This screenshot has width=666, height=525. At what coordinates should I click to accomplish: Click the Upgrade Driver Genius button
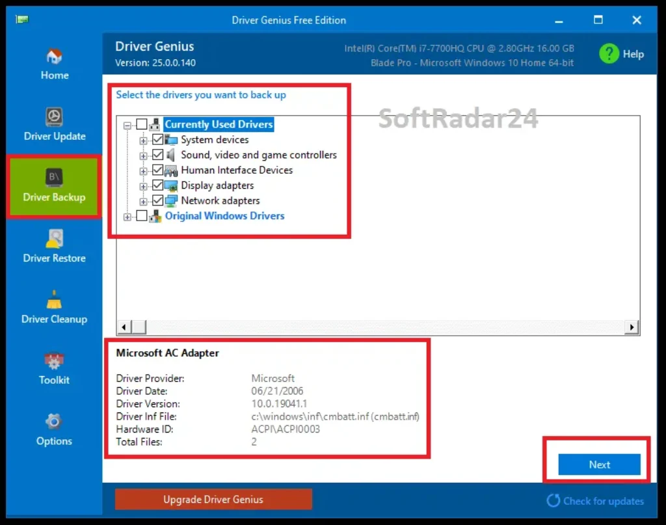[213, 499]
